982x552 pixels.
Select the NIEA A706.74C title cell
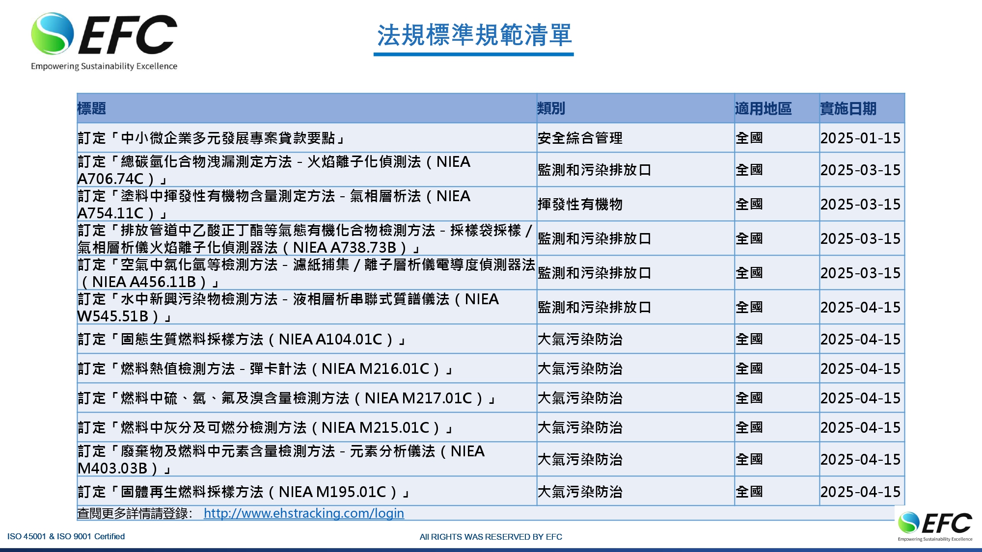point(307,170)
